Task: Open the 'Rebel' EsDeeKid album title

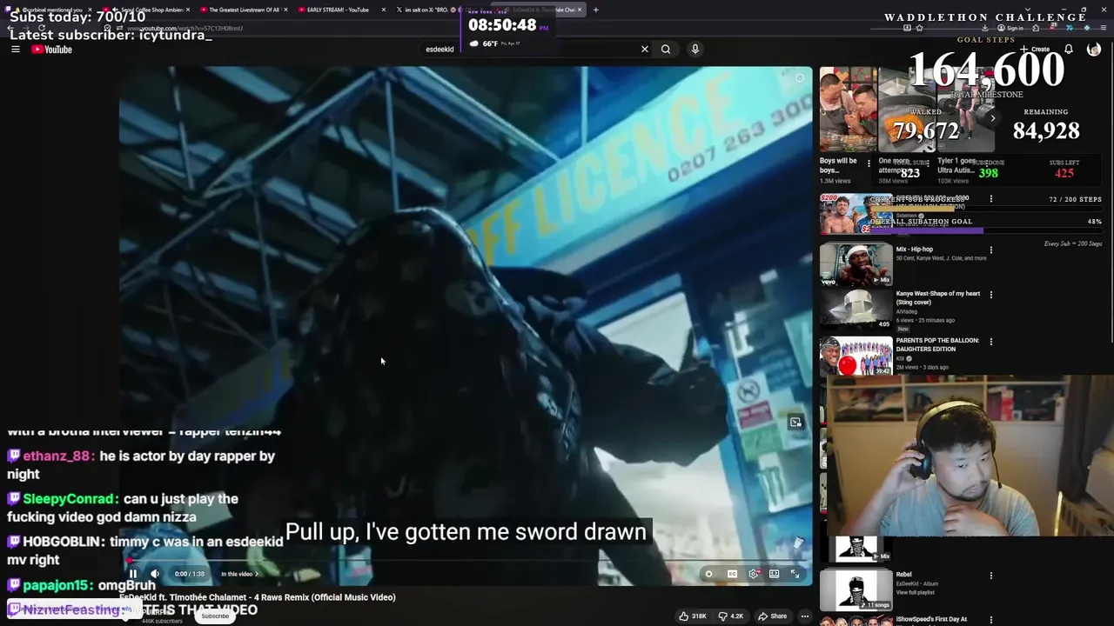Action: click(904, 575)
